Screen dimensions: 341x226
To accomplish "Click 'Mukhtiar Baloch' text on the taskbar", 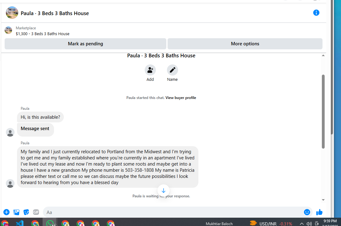I will pos(219,224).
